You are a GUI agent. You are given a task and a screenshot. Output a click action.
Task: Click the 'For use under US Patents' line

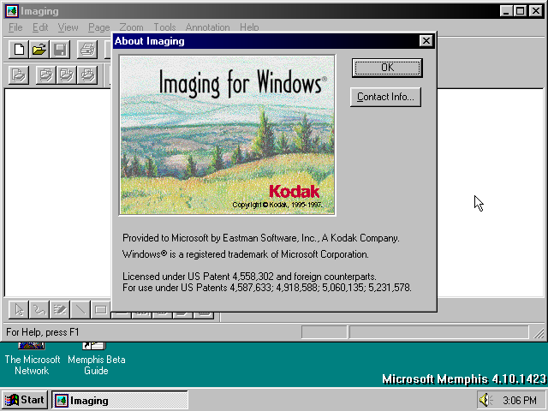tap(267, 288)
